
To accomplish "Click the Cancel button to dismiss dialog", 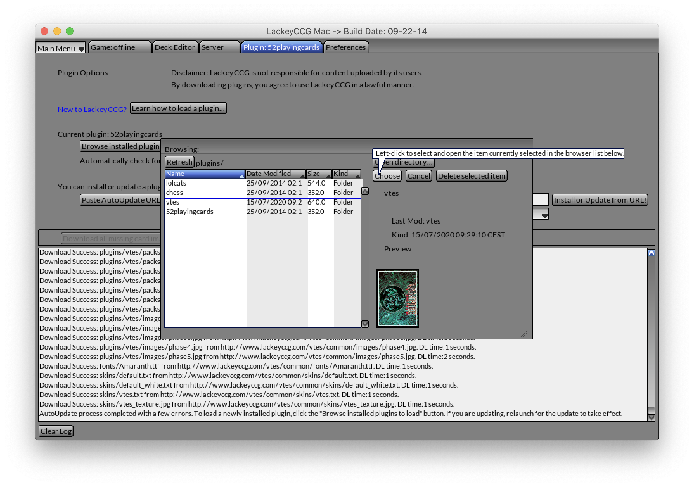I will click(419, 175).
